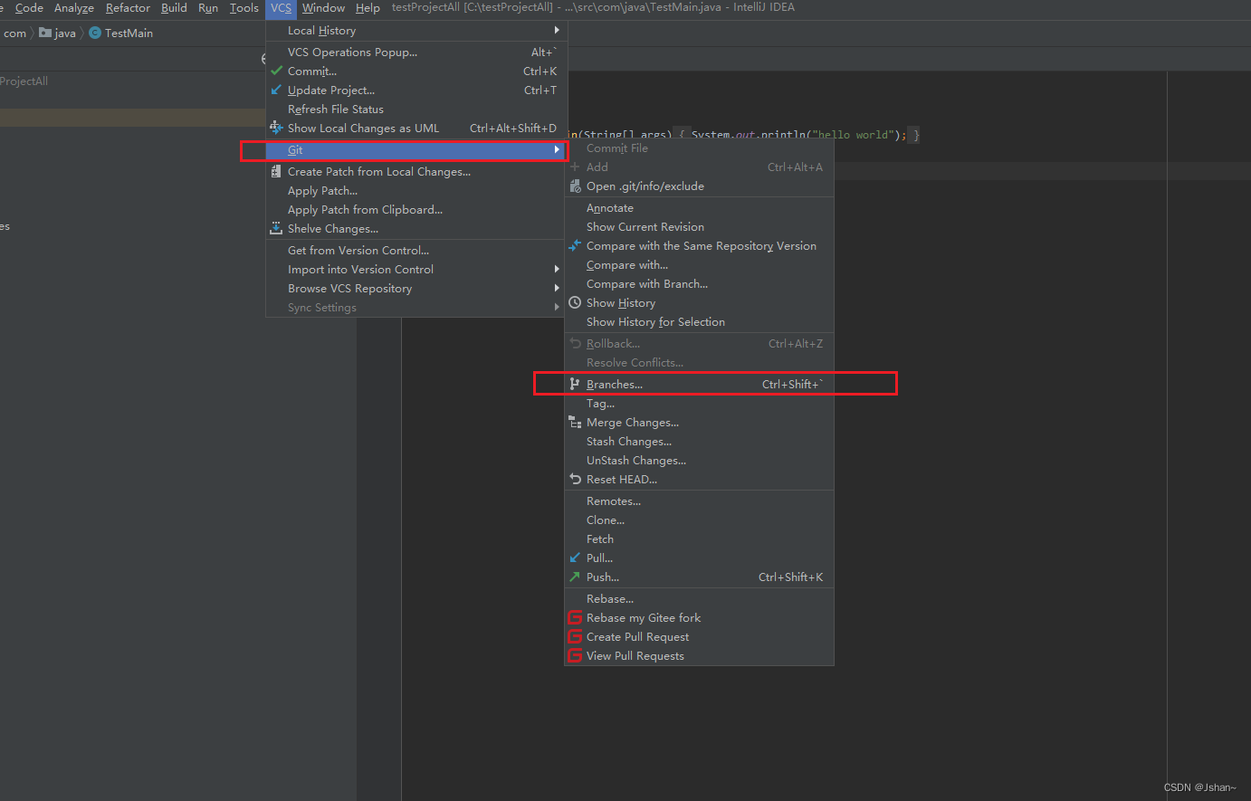Image resolution: width=1251 pixels, height=801 pixels.
Task: Expand the Git submenu arrow
Action: pyautogui.click(x=557, y=149)
